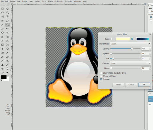Click the Opacity value field 75.0

point(145,49)
